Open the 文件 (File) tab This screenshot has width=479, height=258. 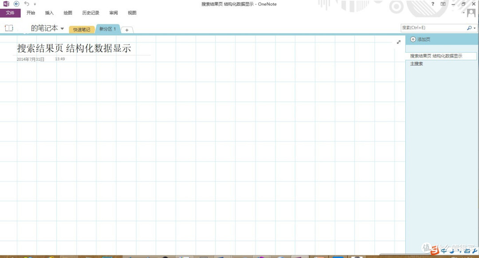[10, 13]
